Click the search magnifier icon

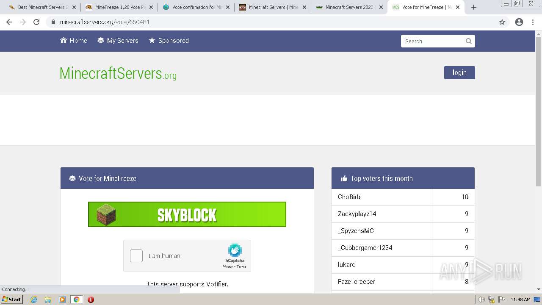(x=469, y=41)
